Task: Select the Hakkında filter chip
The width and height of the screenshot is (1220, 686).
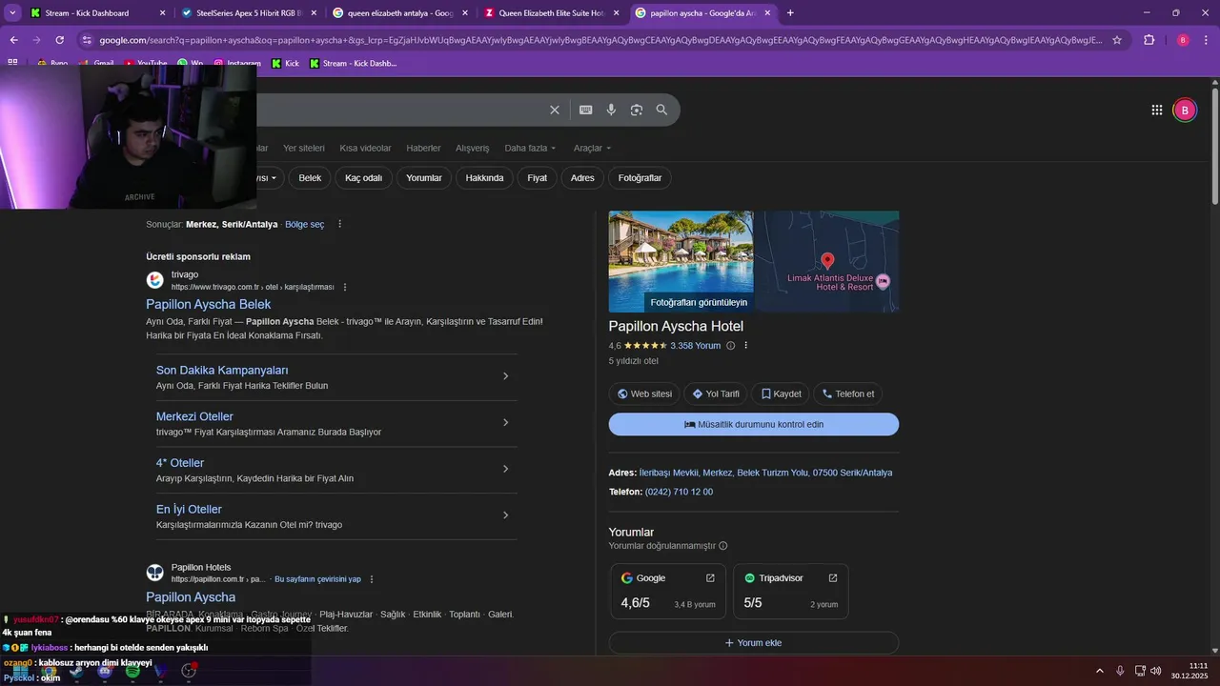Action: tap(484, 178)
